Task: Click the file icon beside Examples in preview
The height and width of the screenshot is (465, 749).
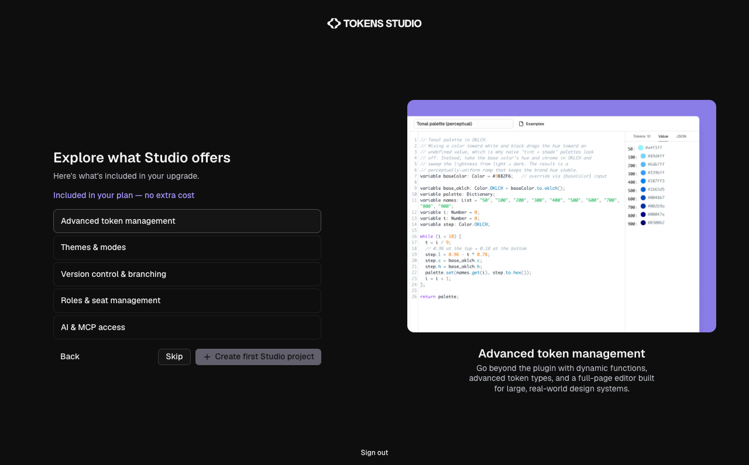Action: click(521, 124)
